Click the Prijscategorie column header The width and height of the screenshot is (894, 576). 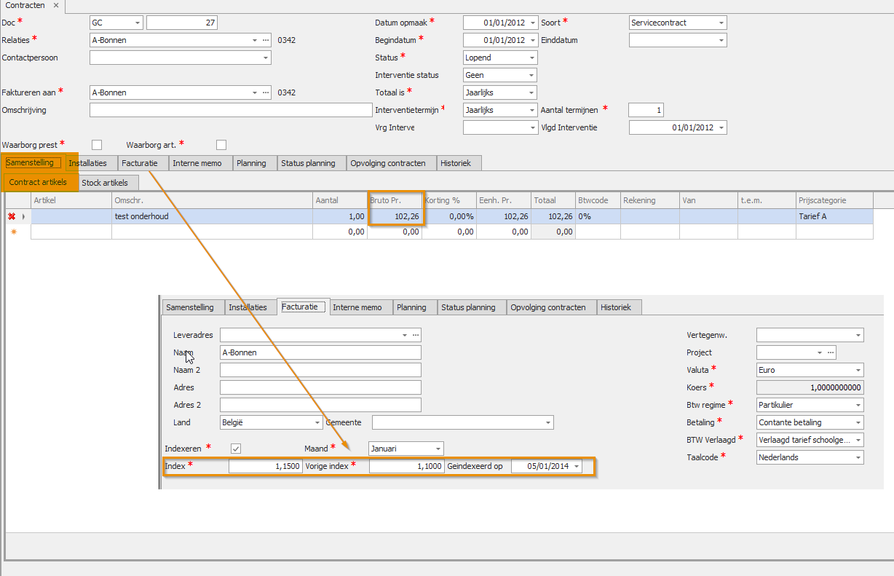pos(834,200)
